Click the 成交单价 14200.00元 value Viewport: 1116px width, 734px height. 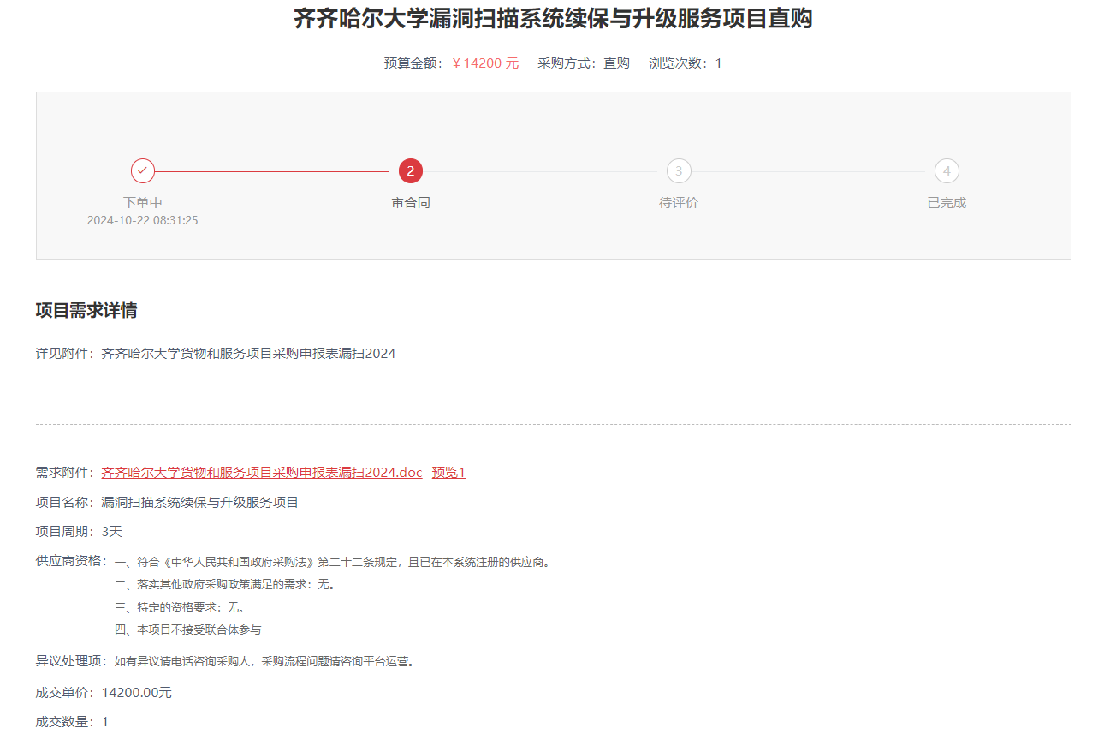pos(137,693)
